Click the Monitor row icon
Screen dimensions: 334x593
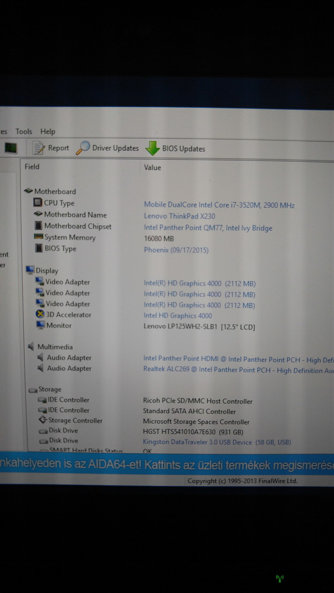(40, 325)
